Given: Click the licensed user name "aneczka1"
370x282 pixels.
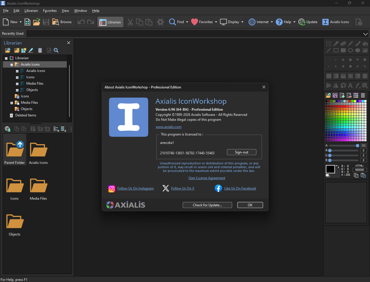Looking at the screenshot, I should click(x=167, y=143).
